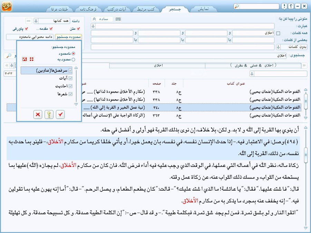
Task: Switch to the فرهنگ نامه tab
Action: (88, 9)
